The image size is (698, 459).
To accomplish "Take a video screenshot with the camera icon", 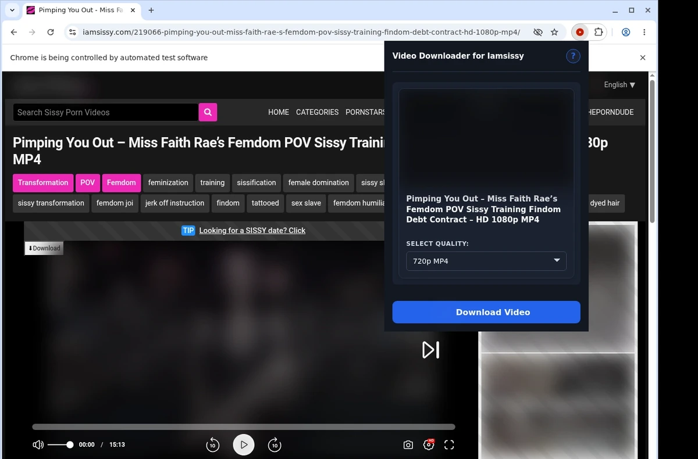I will tap(408, 445).
